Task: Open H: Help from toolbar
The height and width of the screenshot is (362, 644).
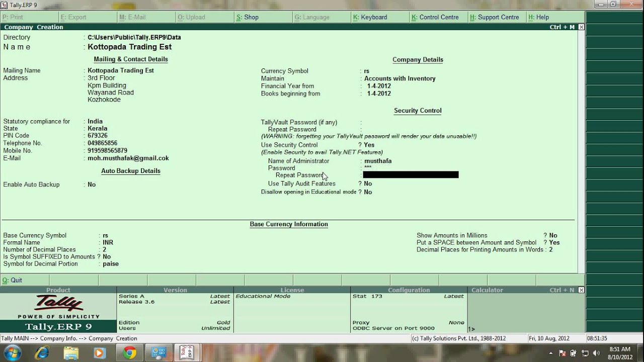Action: tap(555, 17)
